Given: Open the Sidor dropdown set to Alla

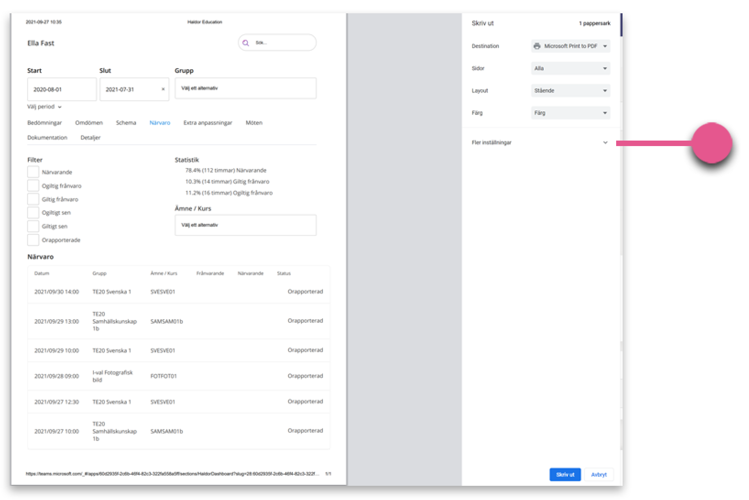Looking at the screenshot, I should [x=571, y=68].
